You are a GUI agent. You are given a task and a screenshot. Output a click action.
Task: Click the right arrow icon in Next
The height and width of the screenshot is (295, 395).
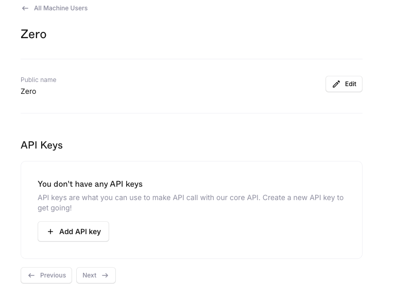pyautogui.click(x=105, y=275)
